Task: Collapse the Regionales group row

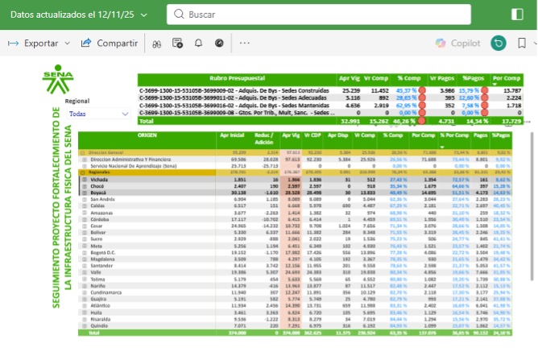Action: (82, 171)
